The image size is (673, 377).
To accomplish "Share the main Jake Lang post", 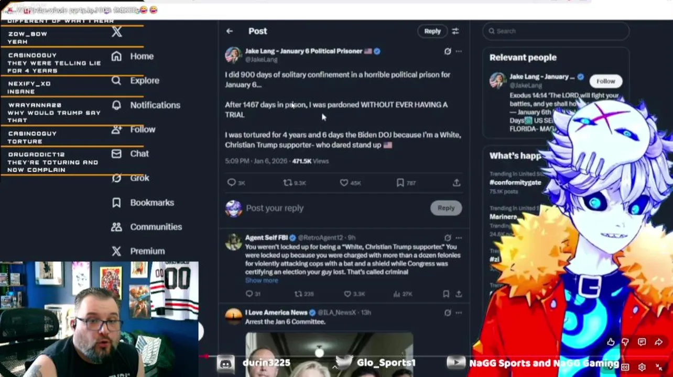I will click(457, 183).
